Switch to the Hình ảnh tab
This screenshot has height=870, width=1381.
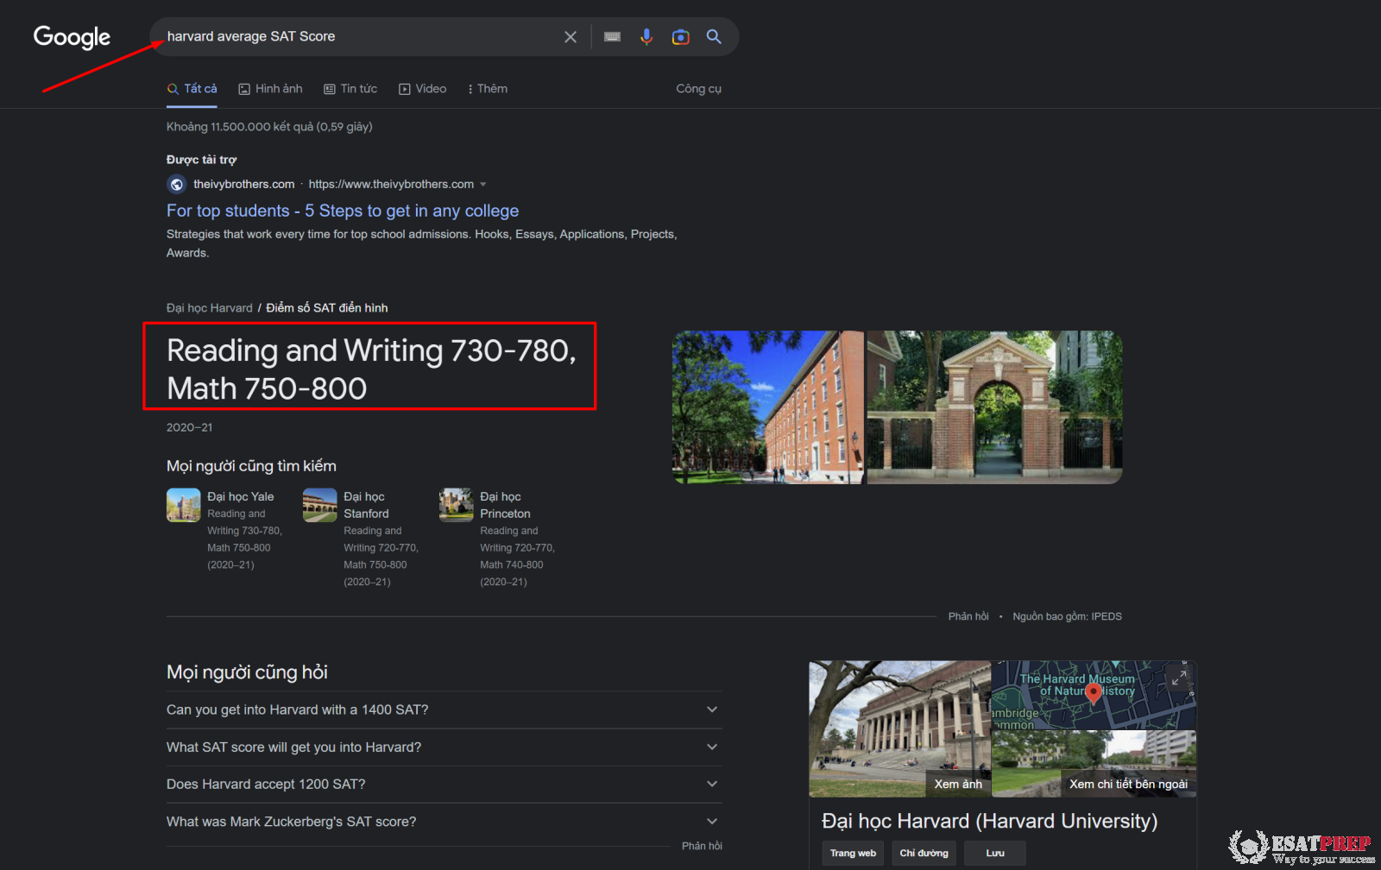click(270, 89)
